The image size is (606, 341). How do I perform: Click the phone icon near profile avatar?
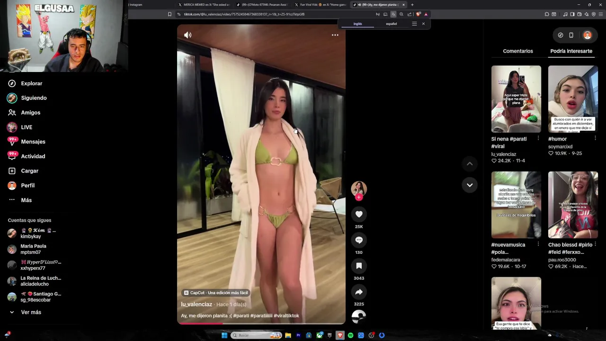point(571,35)
